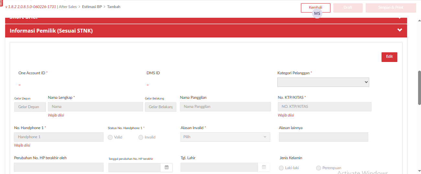Open calendar picker for Tanggal perubahan No. HP
The height and width of the screenshot is (174, 421).
[167, 167]
